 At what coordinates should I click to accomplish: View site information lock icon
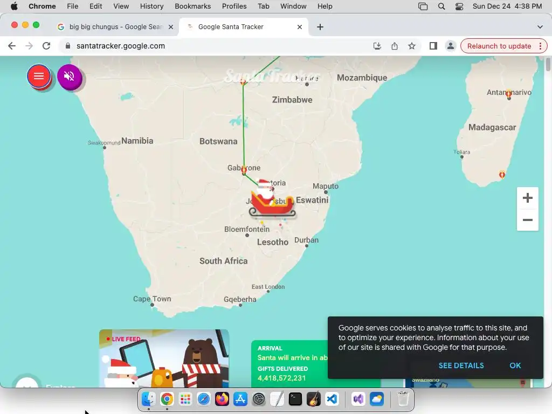tap(68, 46)
